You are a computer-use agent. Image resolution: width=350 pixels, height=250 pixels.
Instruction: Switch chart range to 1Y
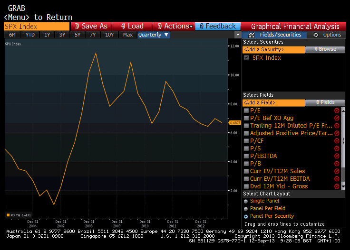(47, 35)
